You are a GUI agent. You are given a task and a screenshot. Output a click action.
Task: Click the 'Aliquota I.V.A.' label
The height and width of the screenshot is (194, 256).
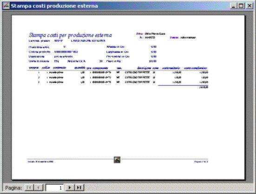[x=76, y=61]
